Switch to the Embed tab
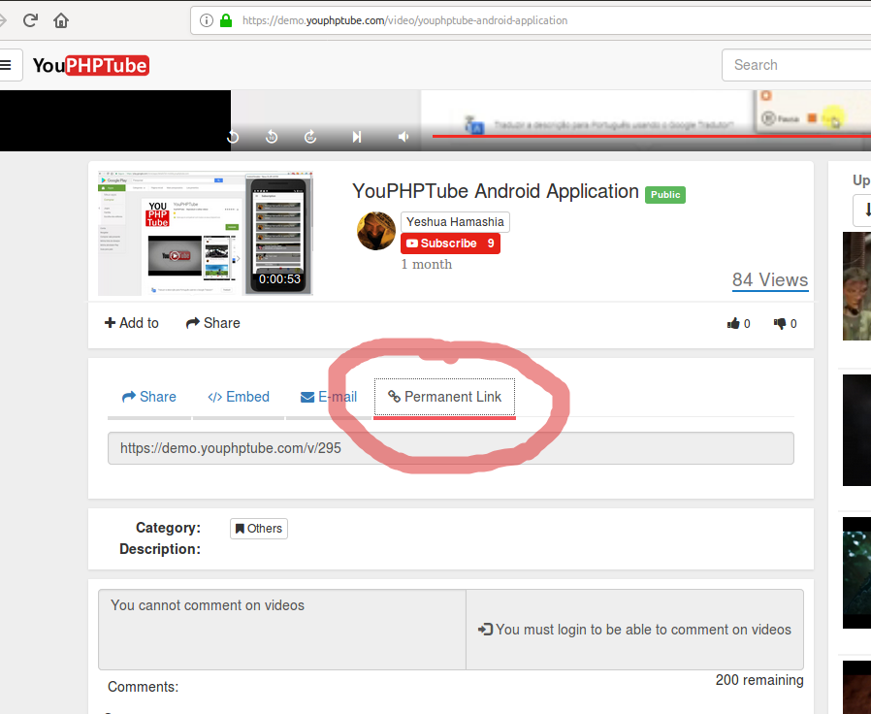This screenshot has height=714, width=871. pos(239,397)
